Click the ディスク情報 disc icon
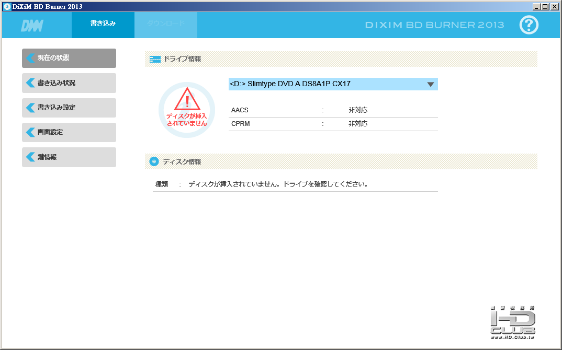The width and height of the screenshot is (562, 350). (154, 161)
